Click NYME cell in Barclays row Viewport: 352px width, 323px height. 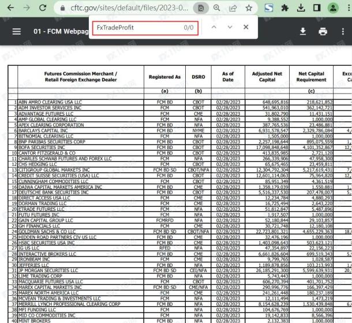199,131
